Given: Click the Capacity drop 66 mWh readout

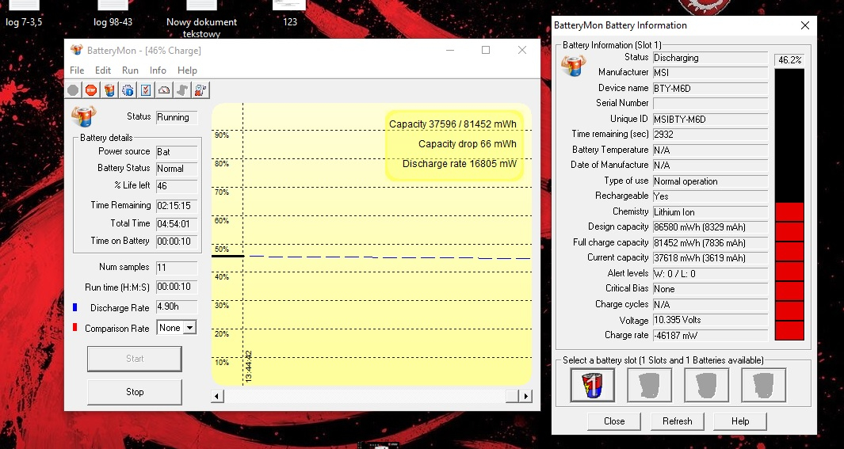Looking at the screenshot, I should tap(468, 143).
